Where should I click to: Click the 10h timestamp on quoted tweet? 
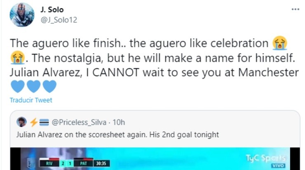[118, 122]
